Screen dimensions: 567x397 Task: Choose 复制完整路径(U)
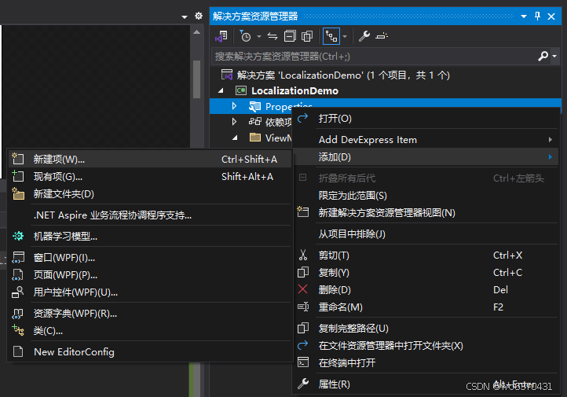pos(425,329)
